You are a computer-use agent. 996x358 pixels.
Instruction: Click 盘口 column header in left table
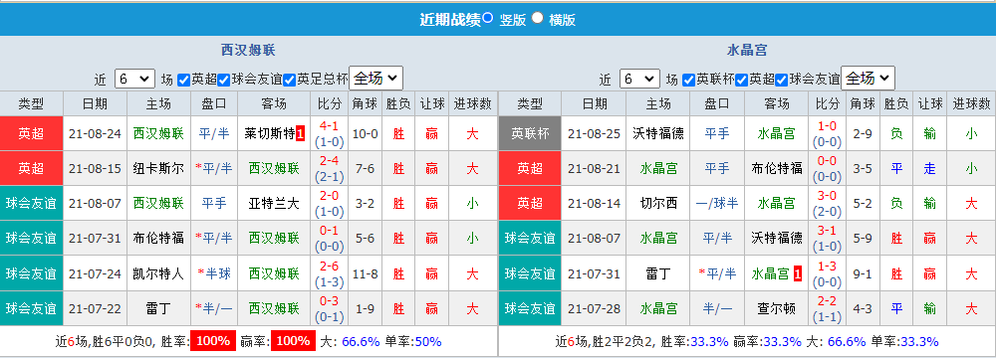(214, 103)
